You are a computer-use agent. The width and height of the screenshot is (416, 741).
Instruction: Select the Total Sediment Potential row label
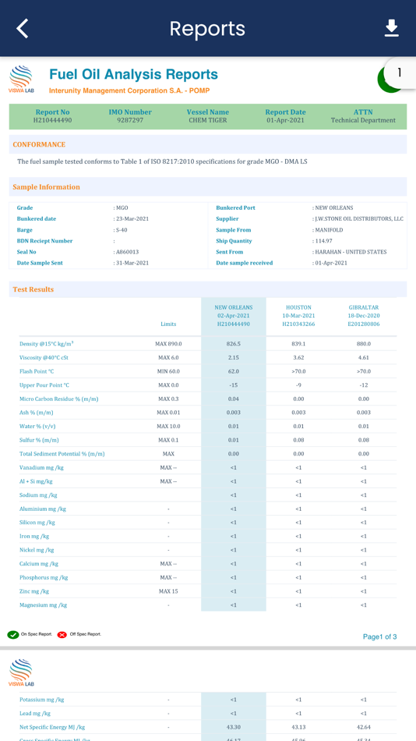(62, 454)
